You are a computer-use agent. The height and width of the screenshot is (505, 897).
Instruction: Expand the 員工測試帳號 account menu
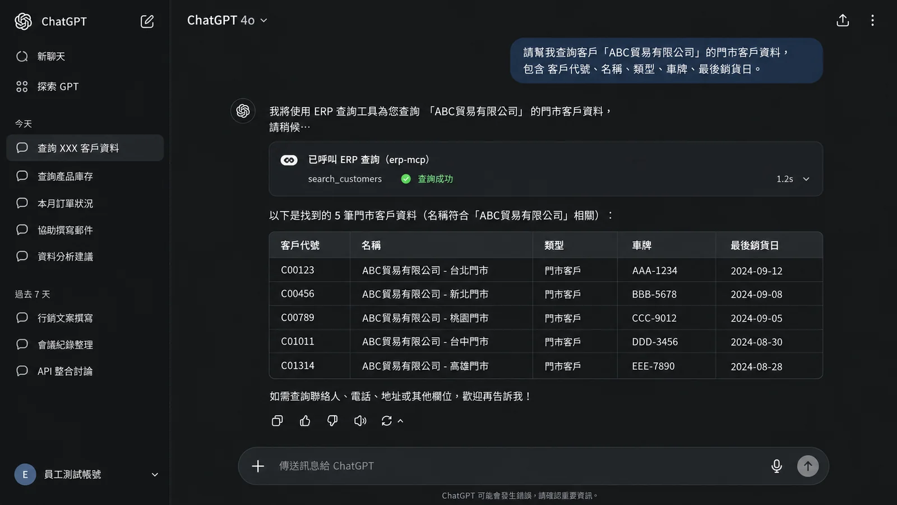coord(155,475)
